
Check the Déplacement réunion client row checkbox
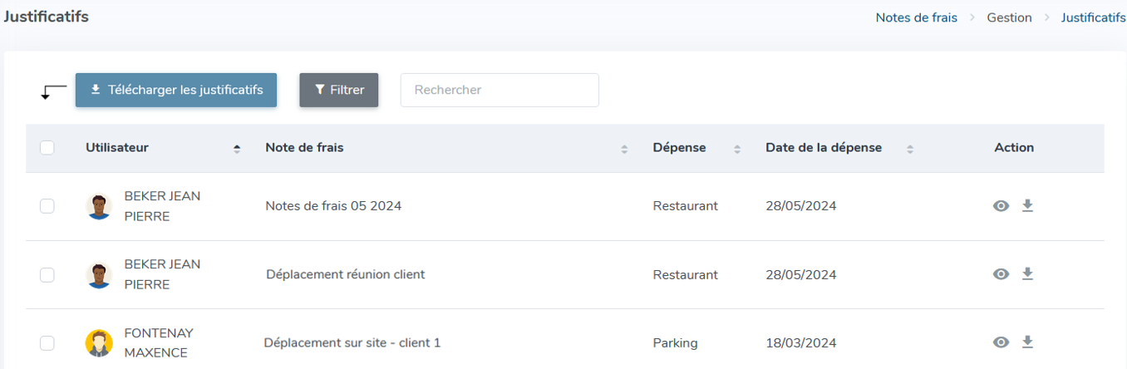pos(47,274)
